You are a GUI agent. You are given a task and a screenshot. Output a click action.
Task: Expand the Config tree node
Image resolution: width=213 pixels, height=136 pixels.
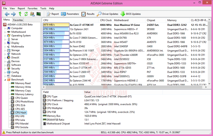[5, 72]
